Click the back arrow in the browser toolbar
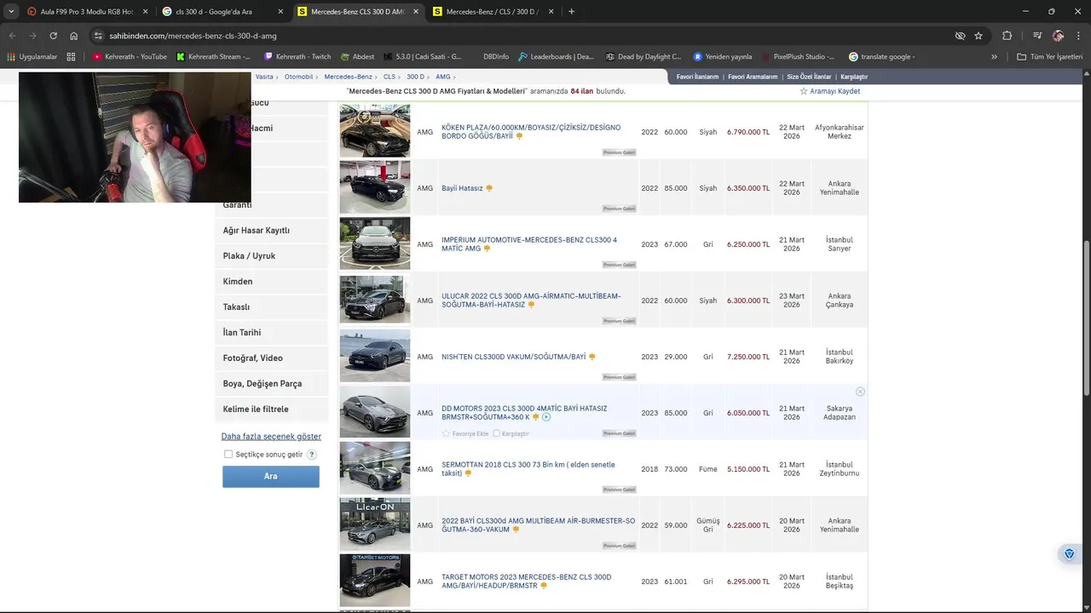The image size is (1091, 613). [x=12, y=36]
